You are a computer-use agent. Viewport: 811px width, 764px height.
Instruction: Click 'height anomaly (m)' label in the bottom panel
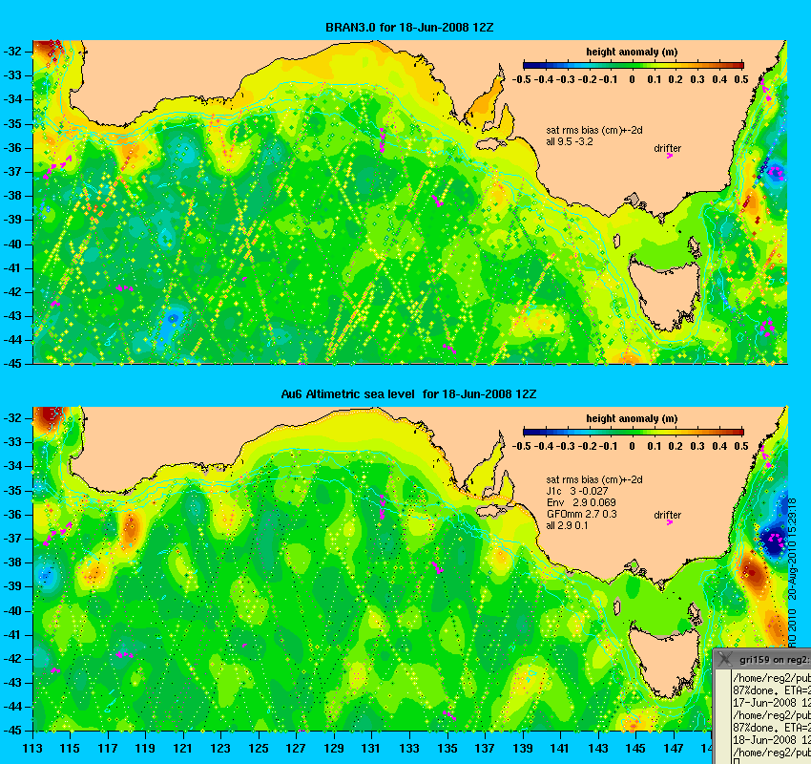point(632,418)
